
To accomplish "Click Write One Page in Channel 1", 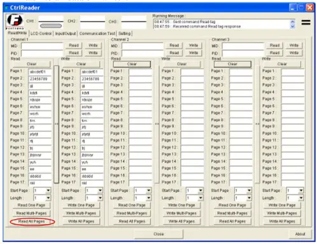I will coord(81,205).
